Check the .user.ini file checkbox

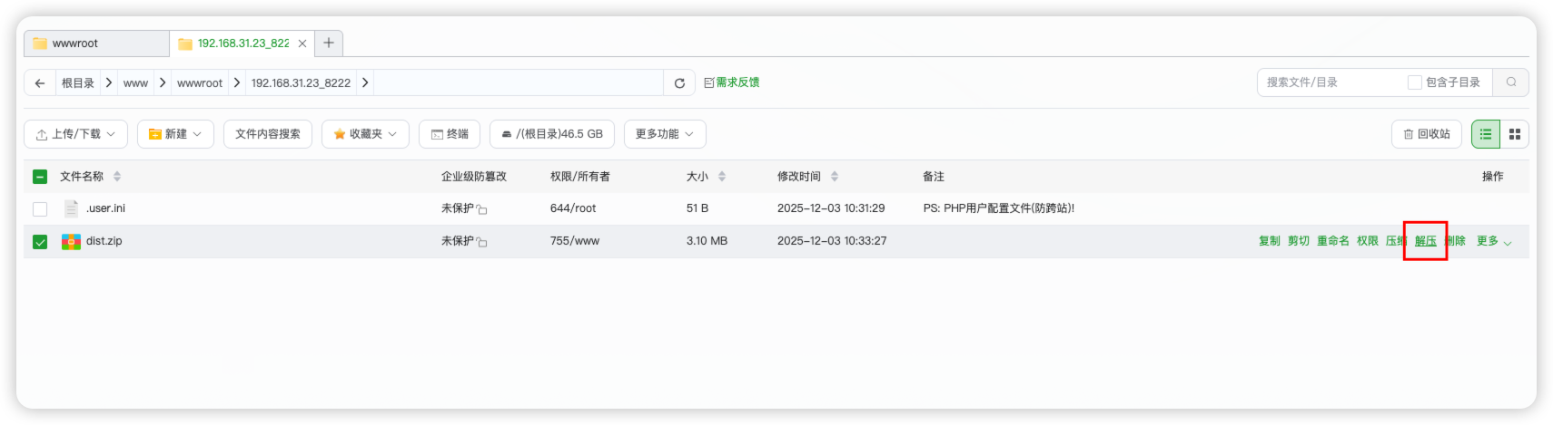pyautogui.click(x=40, y=209)
